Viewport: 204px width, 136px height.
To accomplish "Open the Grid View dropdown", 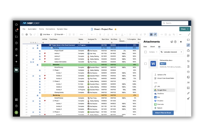I will pos(46,35).
